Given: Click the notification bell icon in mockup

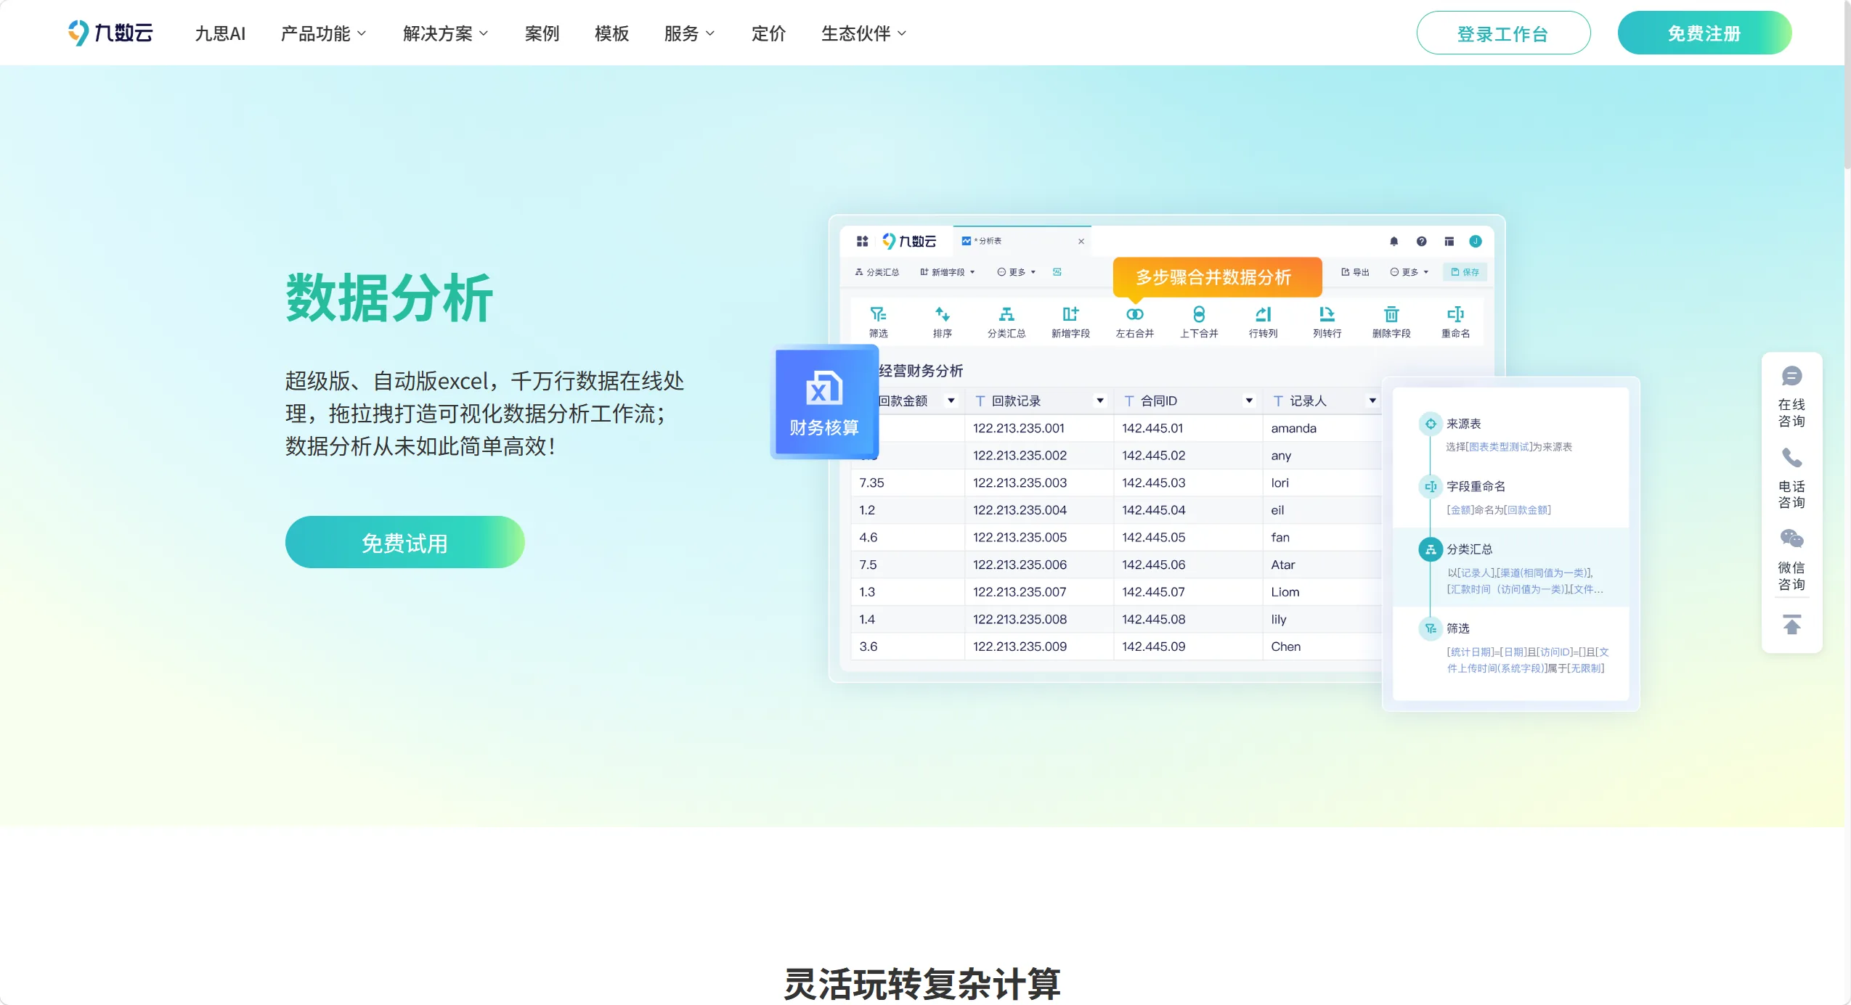Looking at the screenshot, I should click(x=1394, y=242).
